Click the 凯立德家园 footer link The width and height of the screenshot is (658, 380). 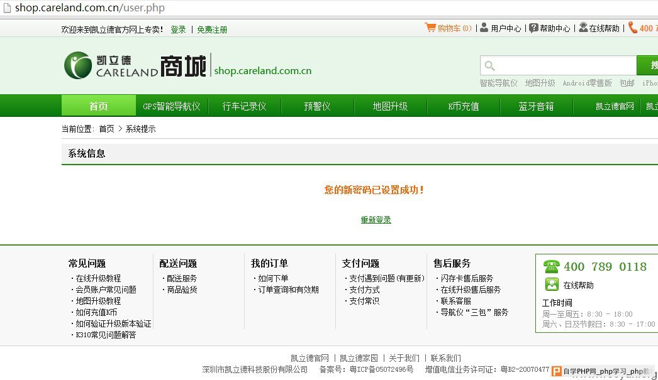(359, 358)
